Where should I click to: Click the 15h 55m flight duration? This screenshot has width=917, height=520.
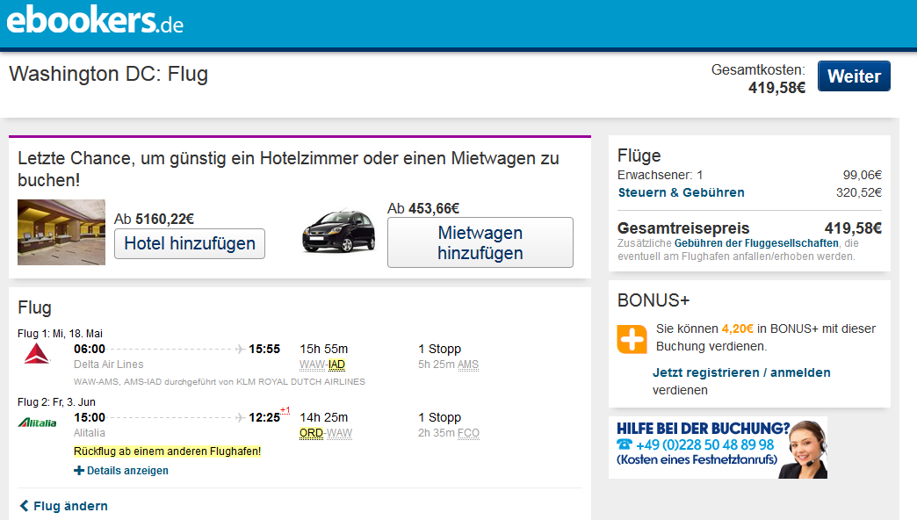pos(324,350)
